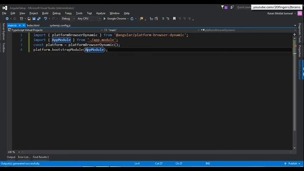
Task: Click the Publish button in status bar
Action: coord(293,163)
